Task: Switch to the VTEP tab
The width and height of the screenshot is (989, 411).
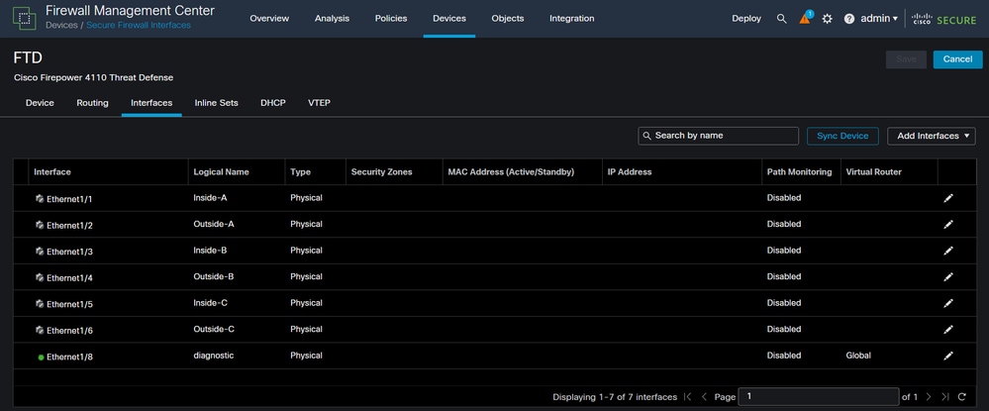Action: 319,103
